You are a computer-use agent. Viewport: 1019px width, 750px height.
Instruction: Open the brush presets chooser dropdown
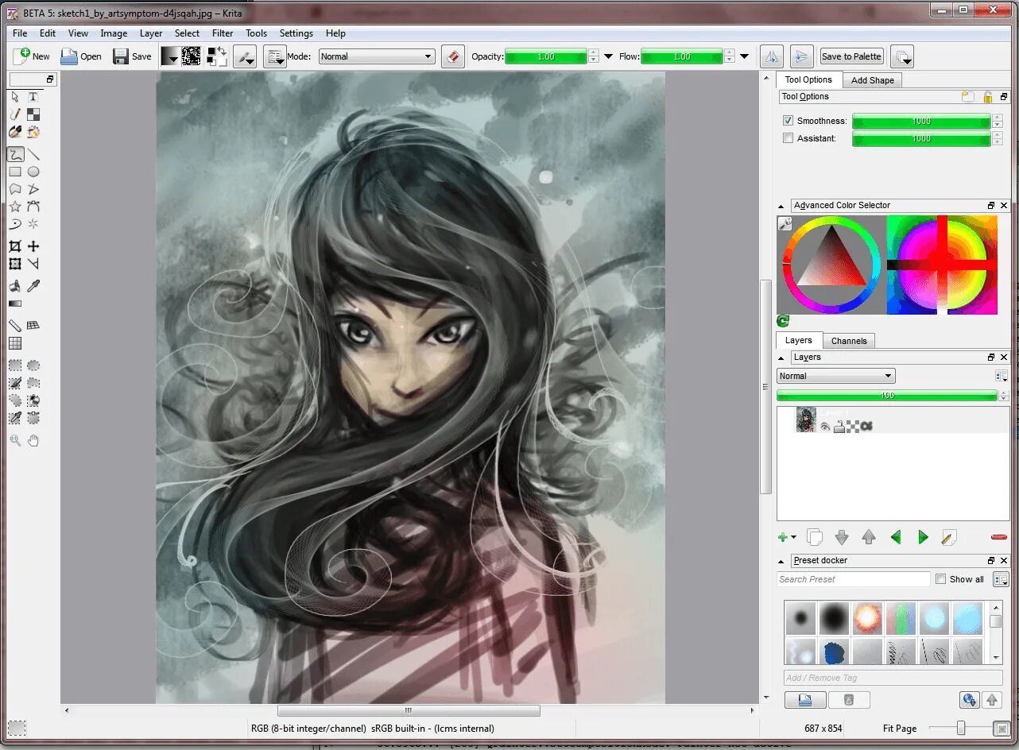(x=275, y=56)
